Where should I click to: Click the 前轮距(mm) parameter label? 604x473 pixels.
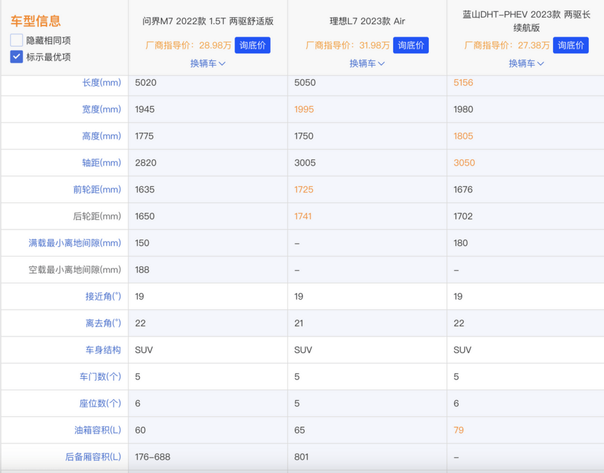(x=97, y=190)
